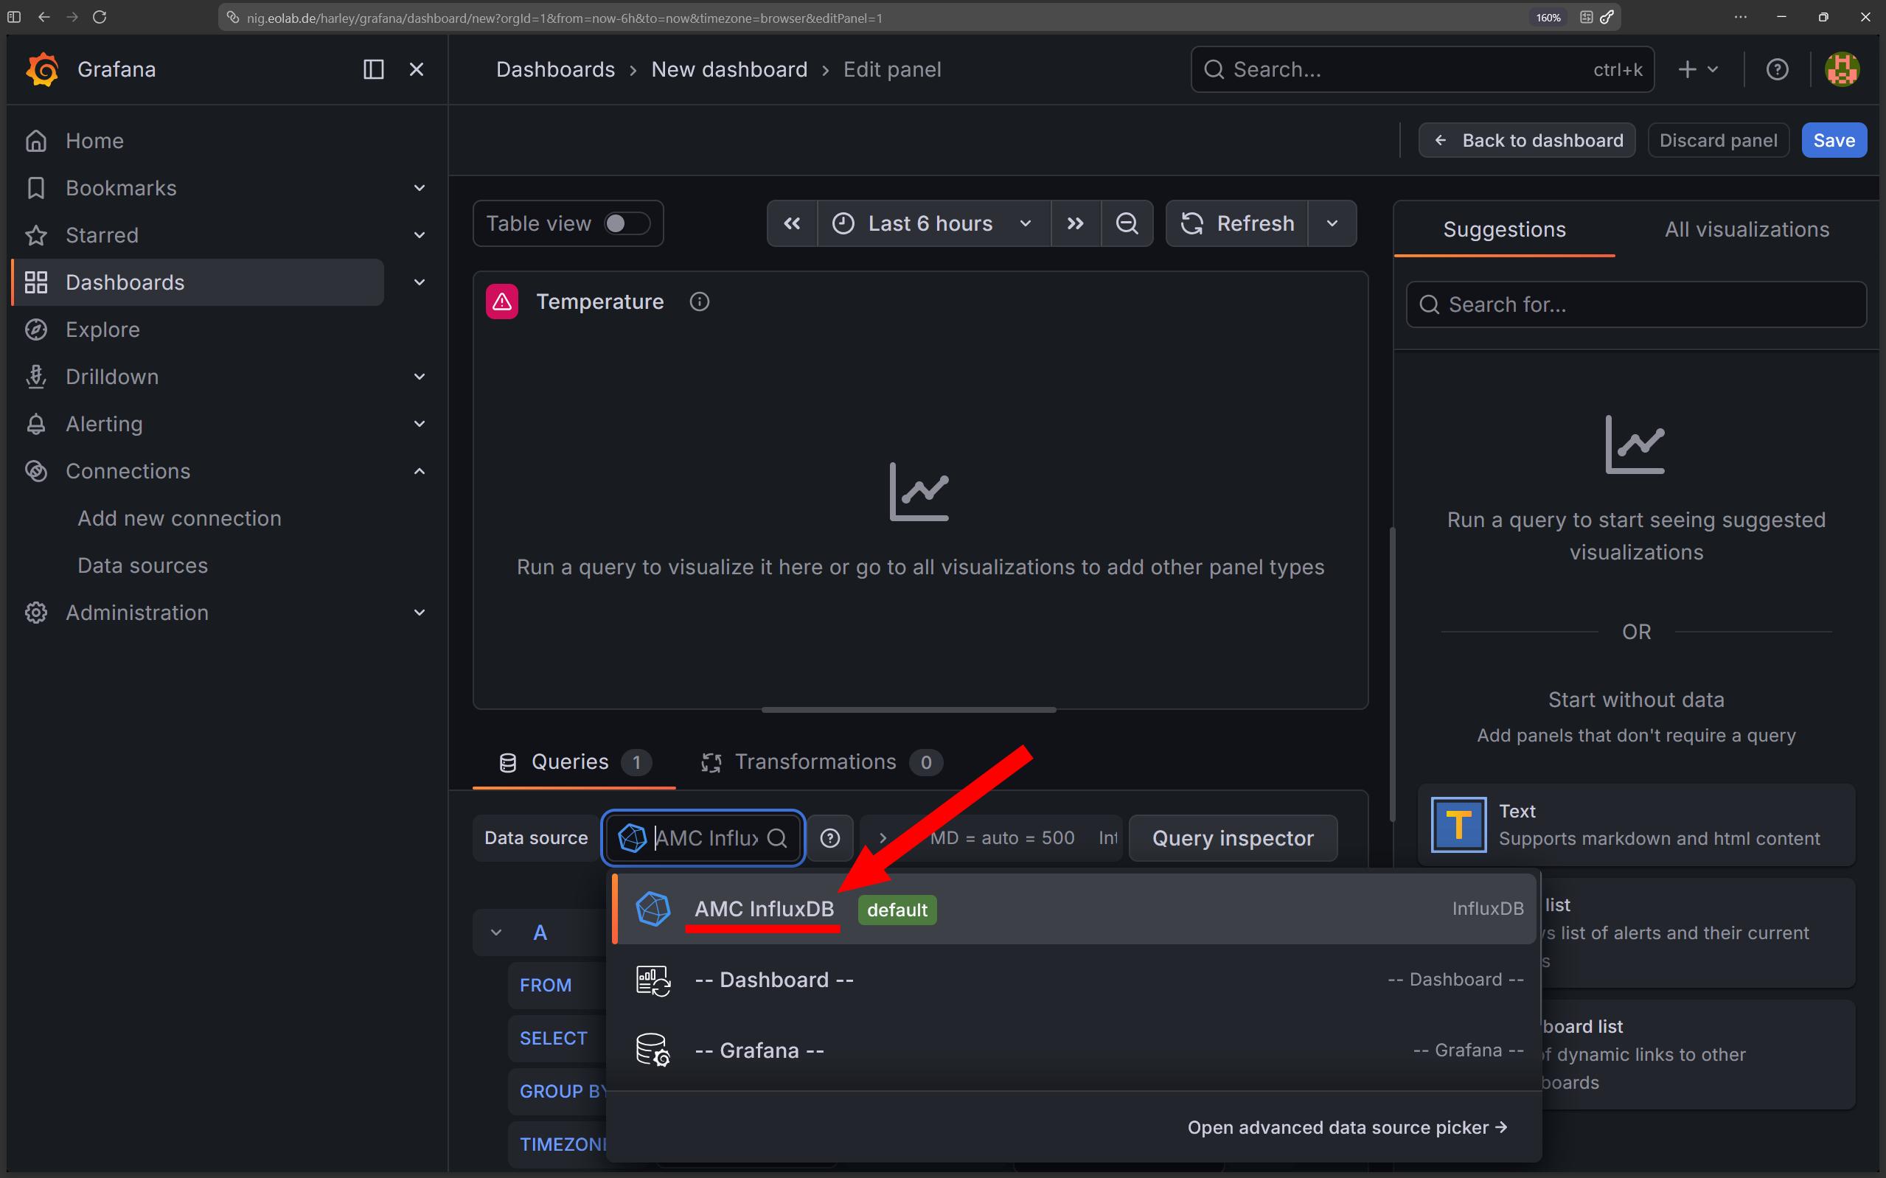Open the browser overflow menu dots
This screenshot has height=1178, width=1886.
pyautogui.click(x=1740, y=17)
